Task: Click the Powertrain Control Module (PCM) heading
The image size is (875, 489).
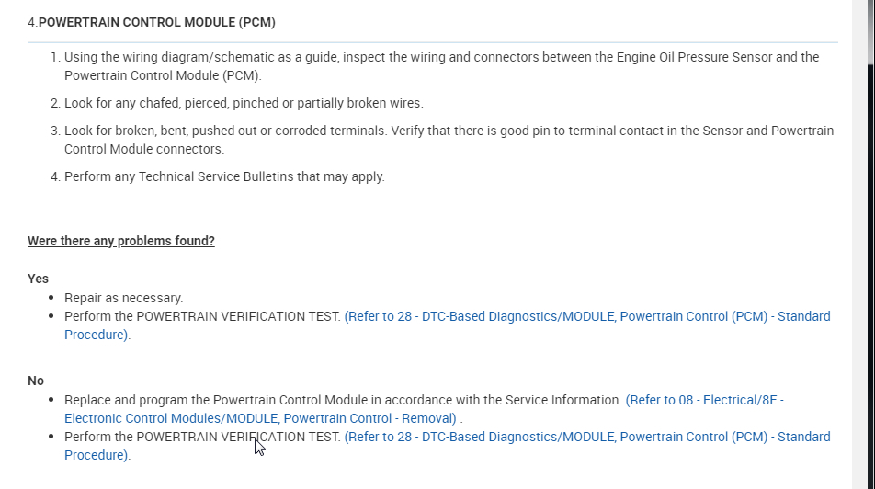Action: click(x=156, y=22)
